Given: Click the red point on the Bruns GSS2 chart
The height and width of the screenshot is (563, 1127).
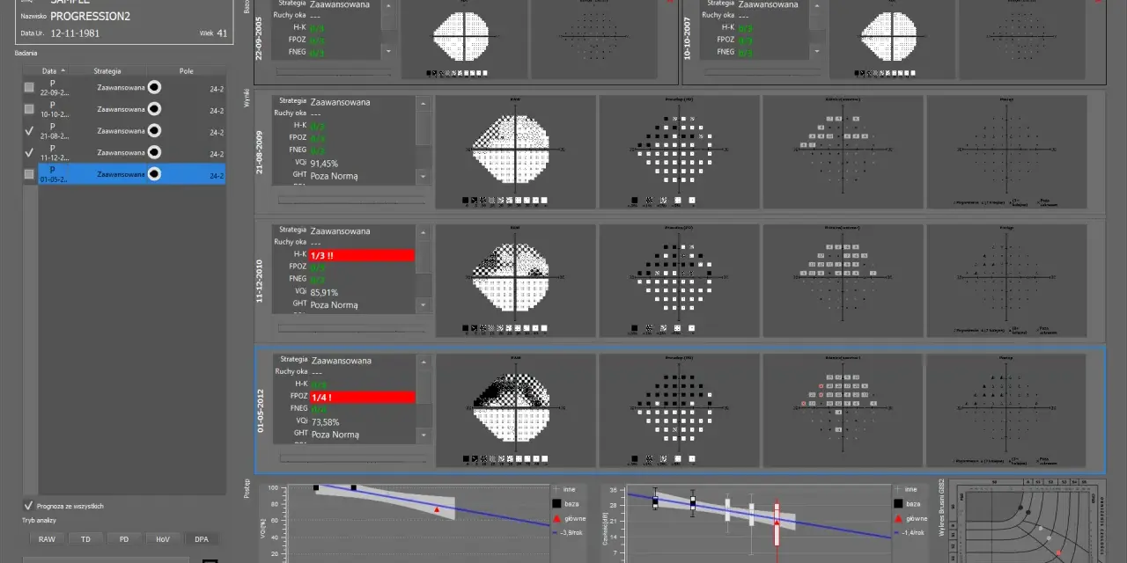Looking at the screenshot, I should (x=1059, y=553).
